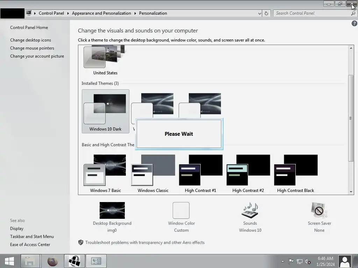The image size is (358, 268).
Task: Open the Sounds keyboard icon
Action: [250, 210]
